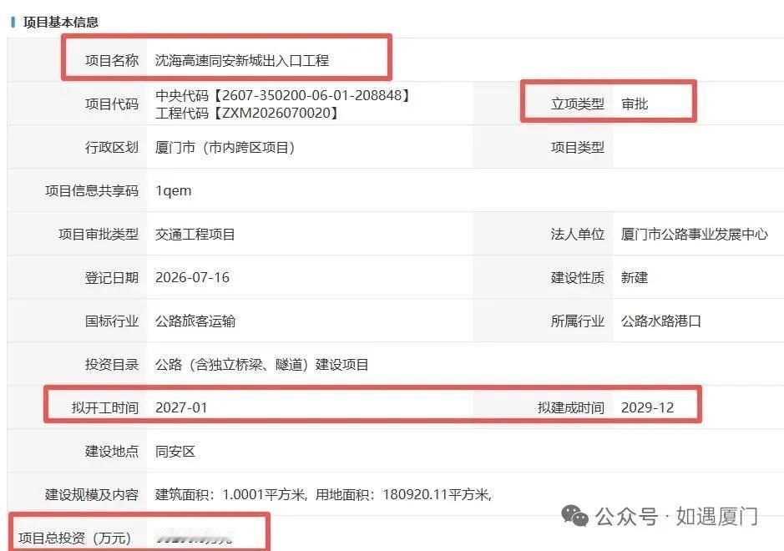
Task: Click the 公路水路港口 value
Action: pos(661,321)
